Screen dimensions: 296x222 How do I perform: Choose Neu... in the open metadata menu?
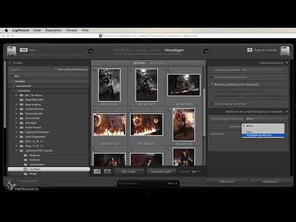(263, 131)
